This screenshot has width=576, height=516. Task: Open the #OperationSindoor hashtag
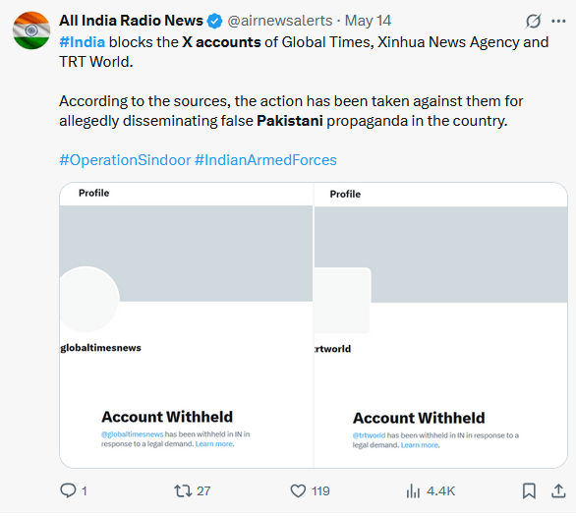125,160
